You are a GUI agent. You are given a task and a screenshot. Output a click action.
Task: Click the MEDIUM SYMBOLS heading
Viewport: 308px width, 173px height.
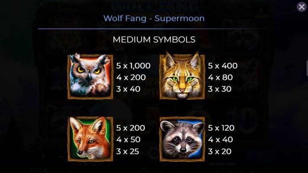pos(154,39)
